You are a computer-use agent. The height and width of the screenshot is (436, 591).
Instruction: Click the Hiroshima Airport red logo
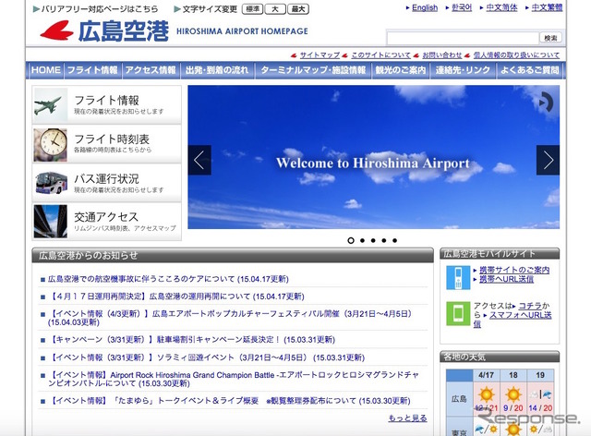coord(57,30)
